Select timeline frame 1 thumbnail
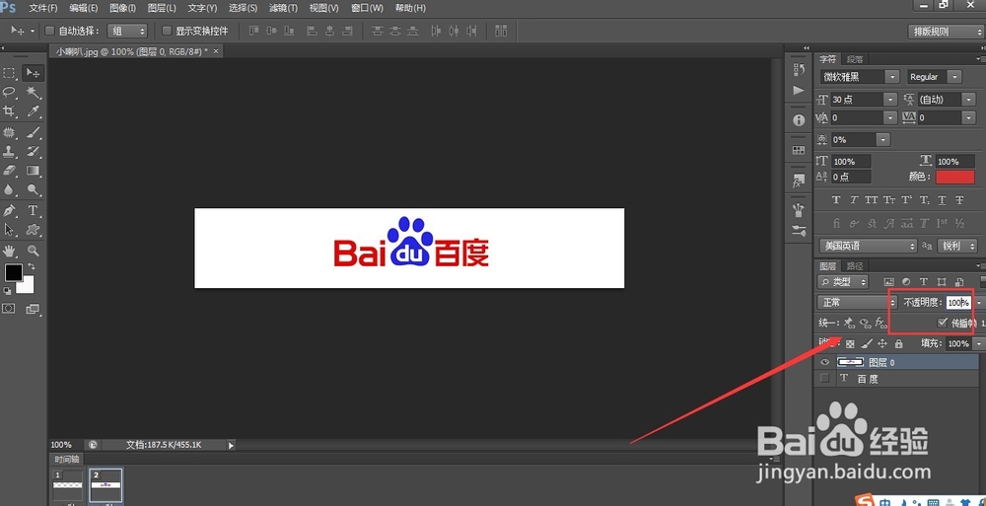986x506 pixels. (69, 485)
